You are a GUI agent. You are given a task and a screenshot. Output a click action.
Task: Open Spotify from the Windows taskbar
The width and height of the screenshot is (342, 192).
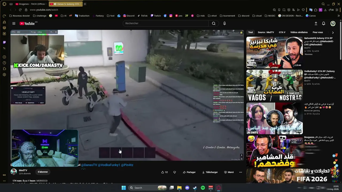pos(203,188)
